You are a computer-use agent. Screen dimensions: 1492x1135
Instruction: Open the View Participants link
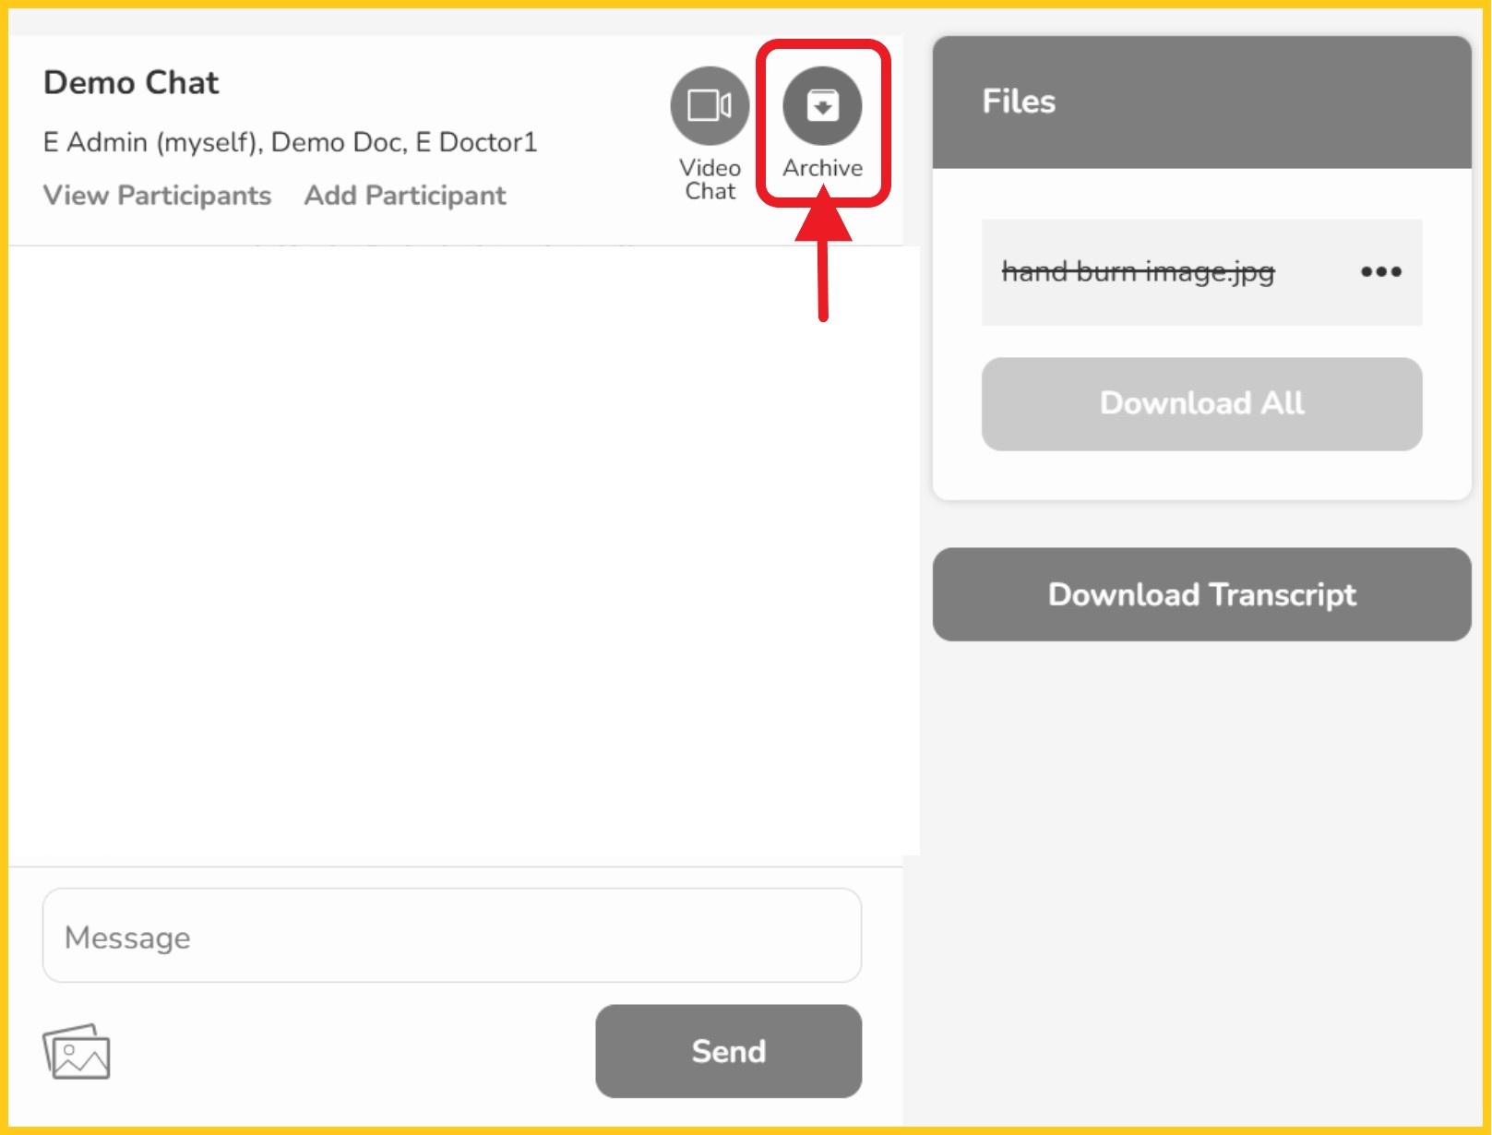(x=157, y=196)
